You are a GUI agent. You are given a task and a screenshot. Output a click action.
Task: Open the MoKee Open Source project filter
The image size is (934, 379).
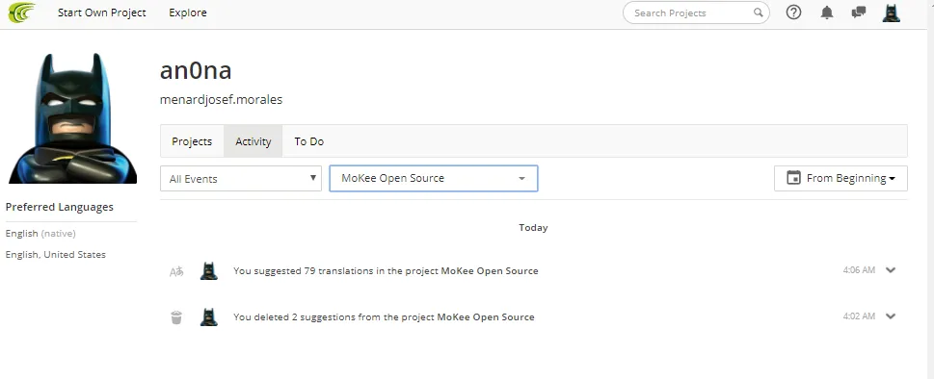434,178
